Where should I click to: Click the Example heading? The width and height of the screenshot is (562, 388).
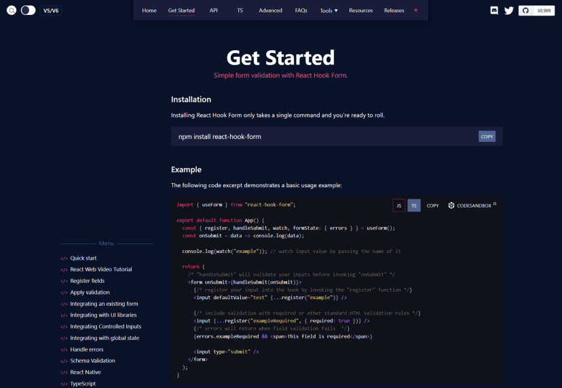186,170
